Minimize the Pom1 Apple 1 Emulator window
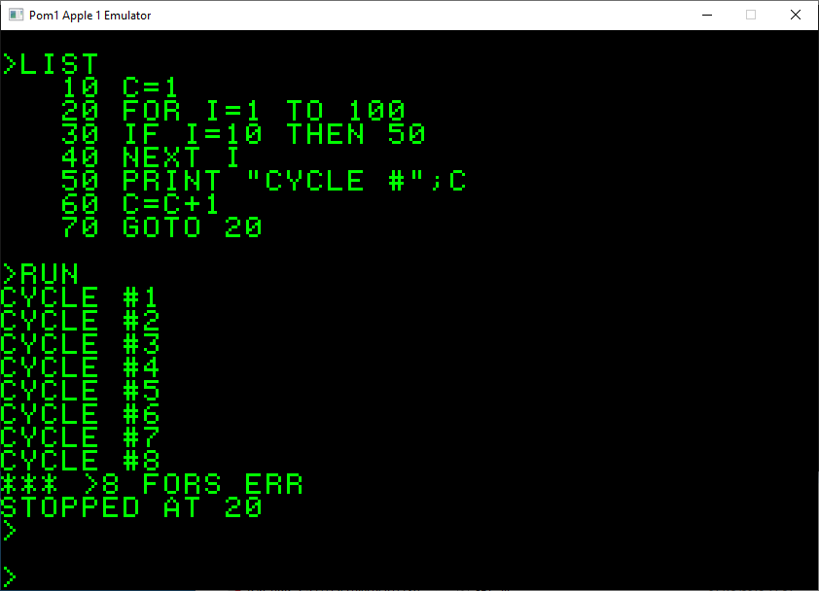 (707, 16)
